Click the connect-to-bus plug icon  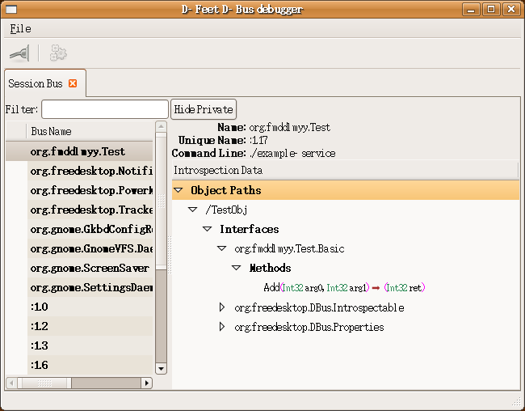[19, 53]
